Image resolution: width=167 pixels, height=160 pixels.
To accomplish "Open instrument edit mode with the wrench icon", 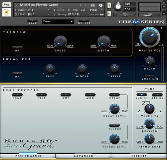I will click(7, 5).
